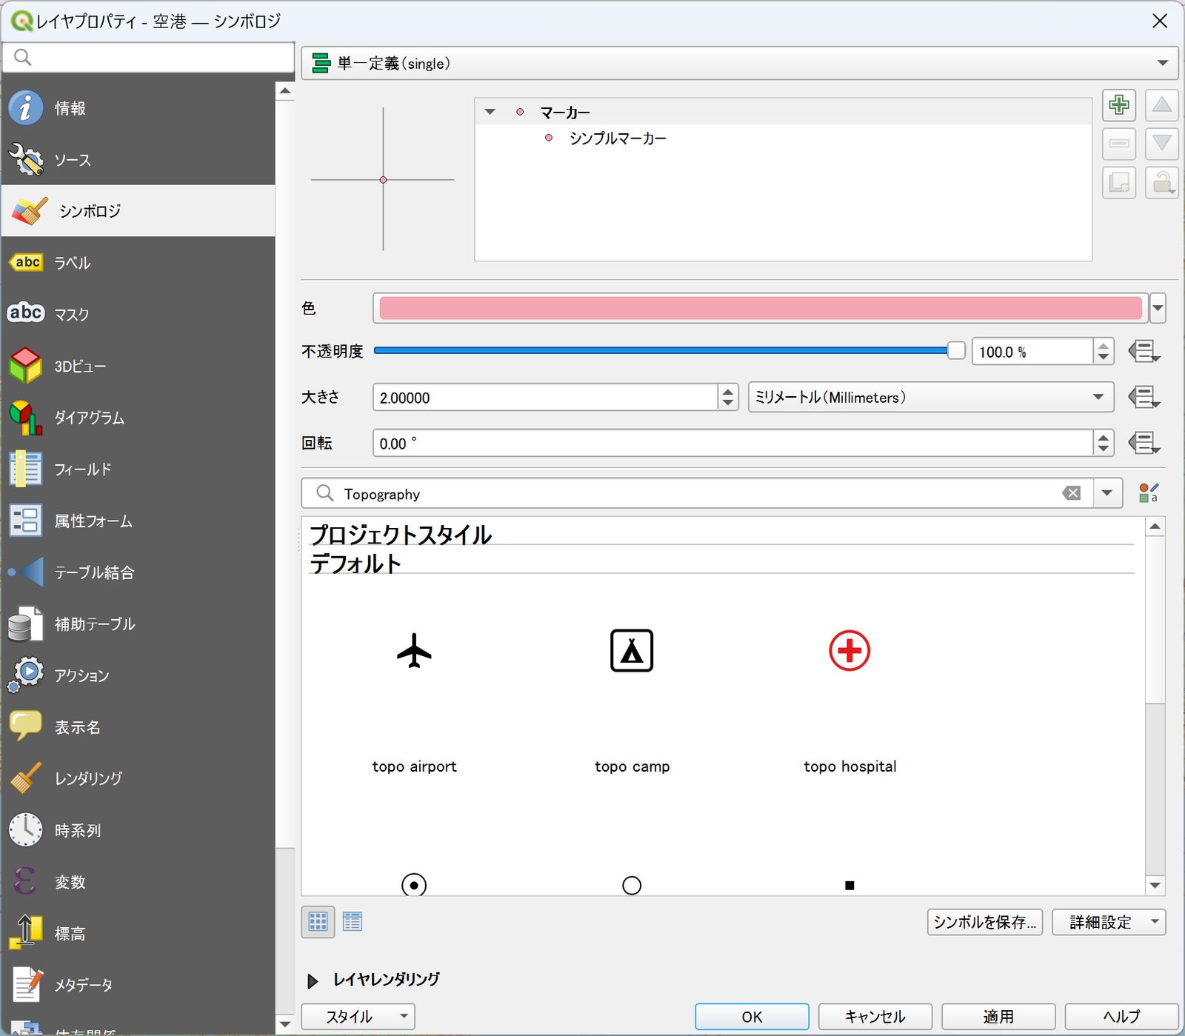
Task: Open the size unit dropdown ミリメートル
Action: pos(931,398)
